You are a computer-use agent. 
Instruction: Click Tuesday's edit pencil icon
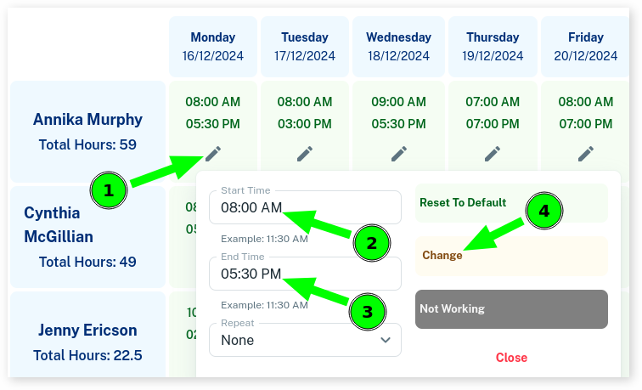[305, 153]
